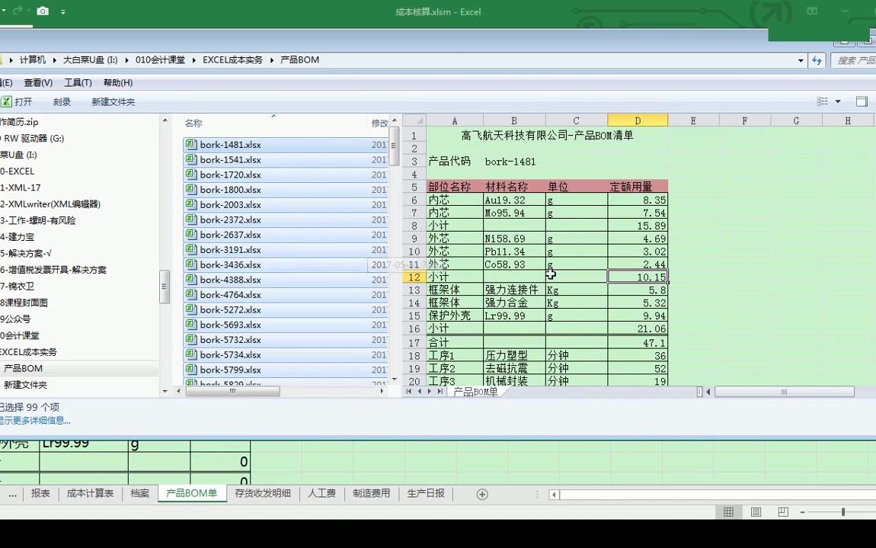Switch to the 成本计算表 sheet tab
The height and width of the screenshot is (548, 876).
(x=91, y=493)
